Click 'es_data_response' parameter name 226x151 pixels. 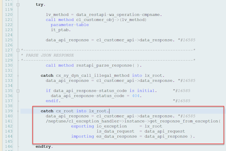(117, 136)
